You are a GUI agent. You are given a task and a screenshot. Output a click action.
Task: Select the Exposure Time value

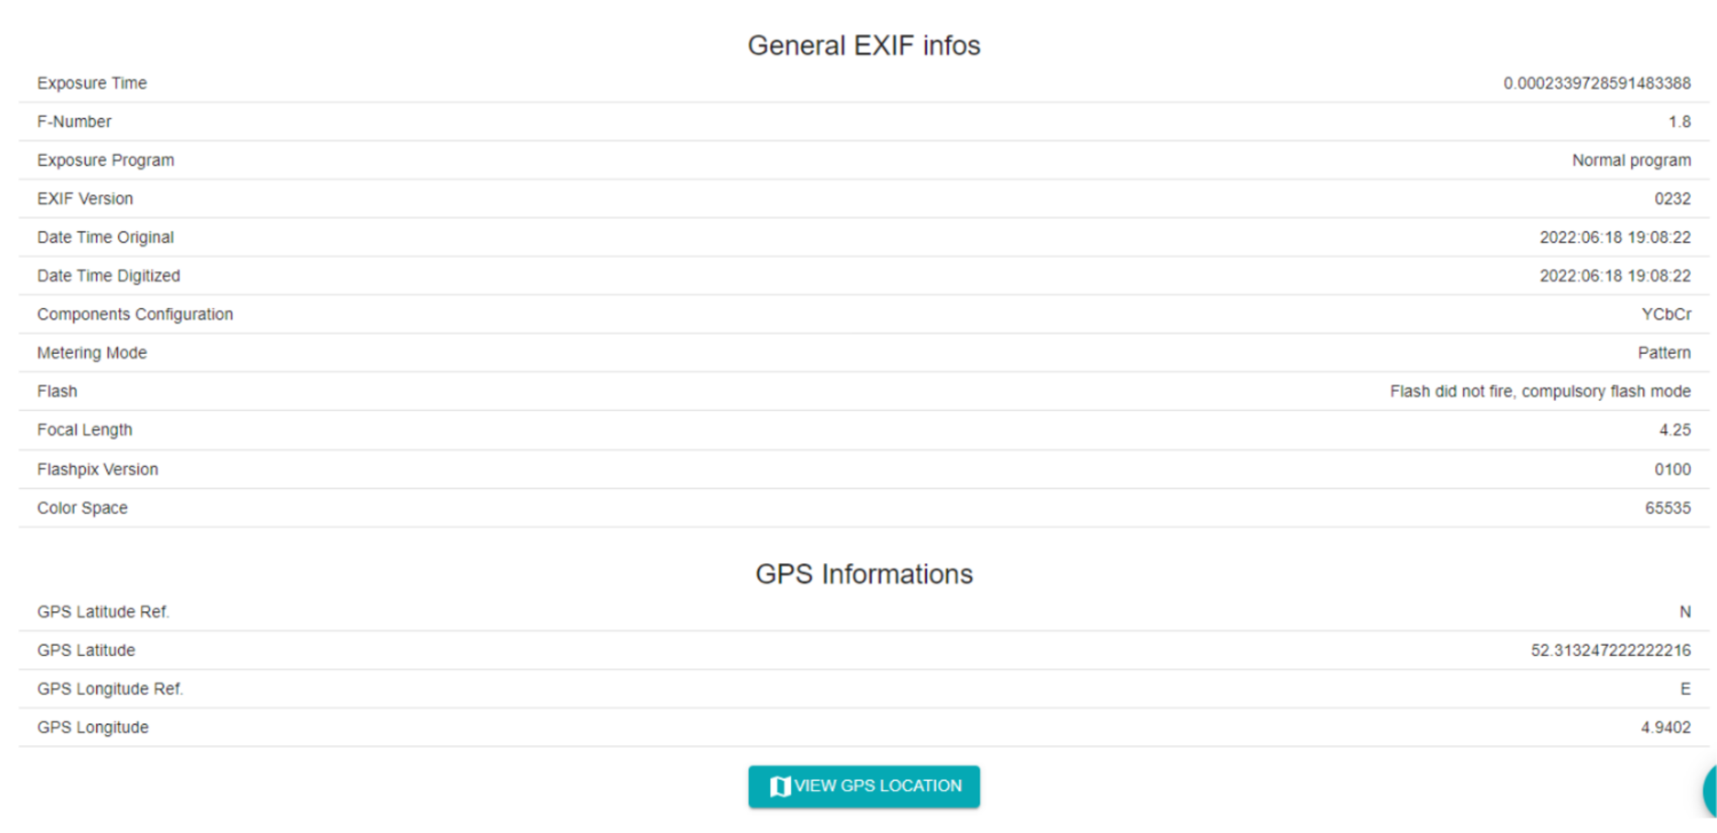pyautogui.click(x=1596, y=83)
